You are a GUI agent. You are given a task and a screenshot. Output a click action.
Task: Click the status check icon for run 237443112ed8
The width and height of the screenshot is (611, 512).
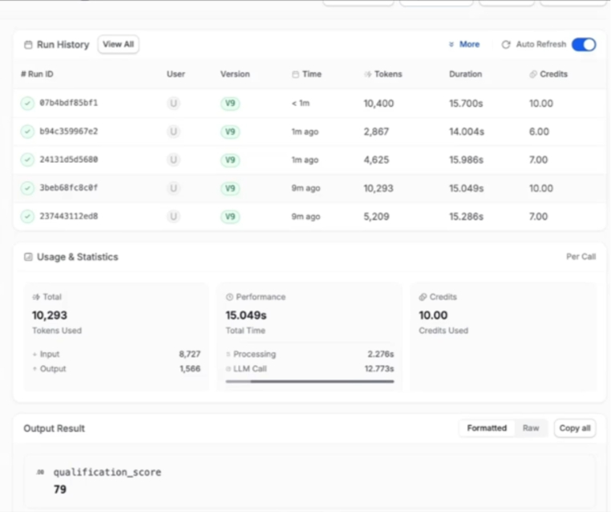27,217
